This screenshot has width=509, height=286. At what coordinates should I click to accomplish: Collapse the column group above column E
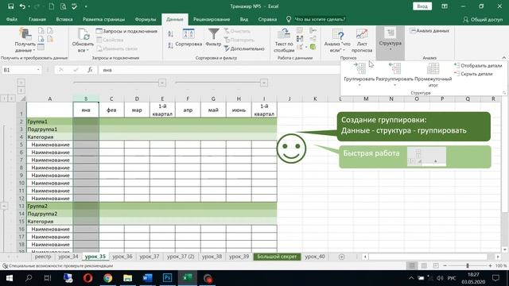pyautogui.click(x=162, y=83)
